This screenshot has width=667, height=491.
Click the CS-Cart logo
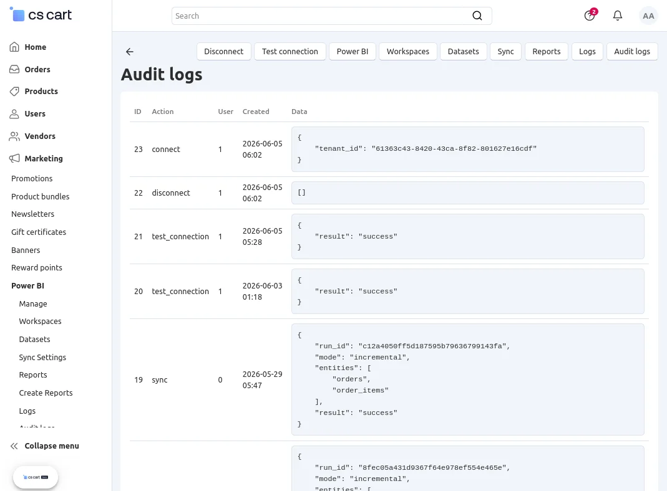point(41,15)
